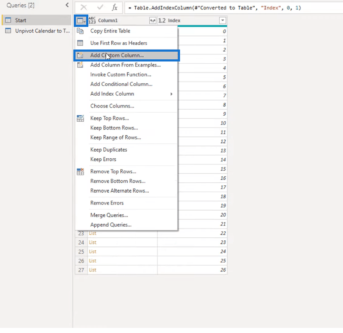
Task: Select the Unpivot Calendar to T... query
Action: point(37,31)
